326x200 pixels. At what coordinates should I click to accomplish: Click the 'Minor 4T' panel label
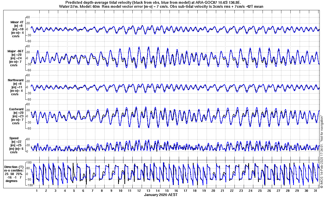click(17, 22)
